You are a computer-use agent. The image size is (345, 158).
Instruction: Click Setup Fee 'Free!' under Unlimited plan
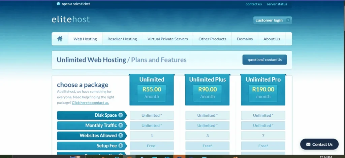152,146
